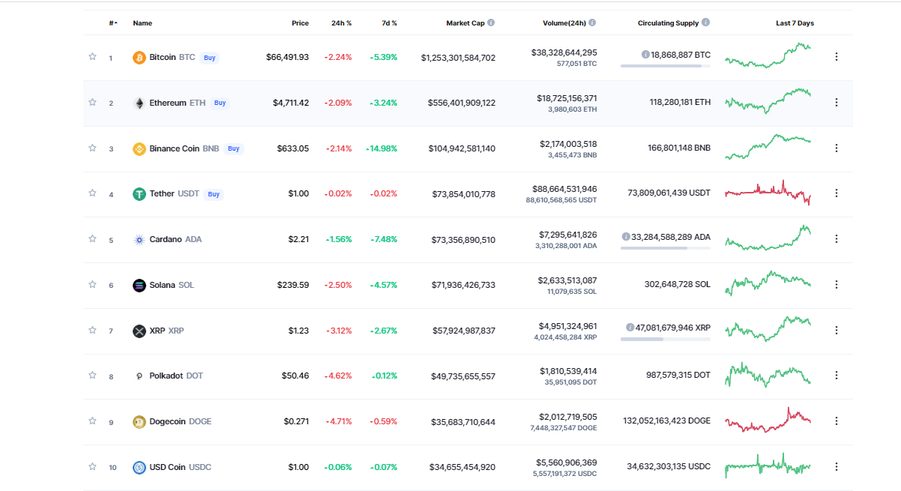Click the Dogecoin logo icon
Image resolution: width=901 pixels, height=491 pixels.
click(139, 421)
